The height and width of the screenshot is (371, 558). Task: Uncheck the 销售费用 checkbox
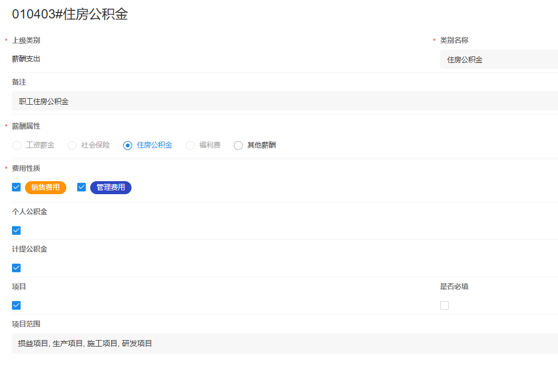coord(16,187)
